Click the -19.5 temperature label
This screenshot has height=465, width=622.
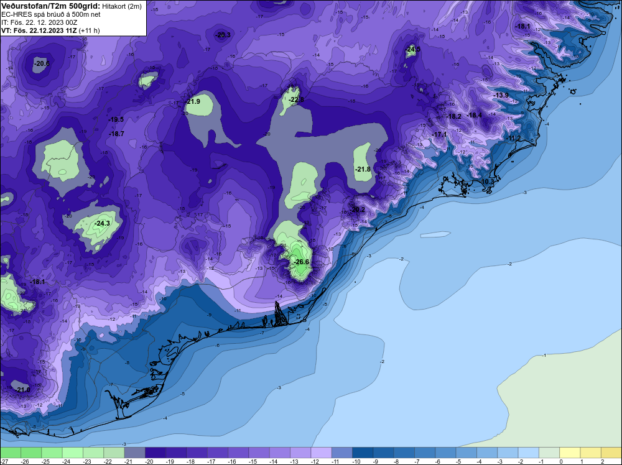click(116, 120)
